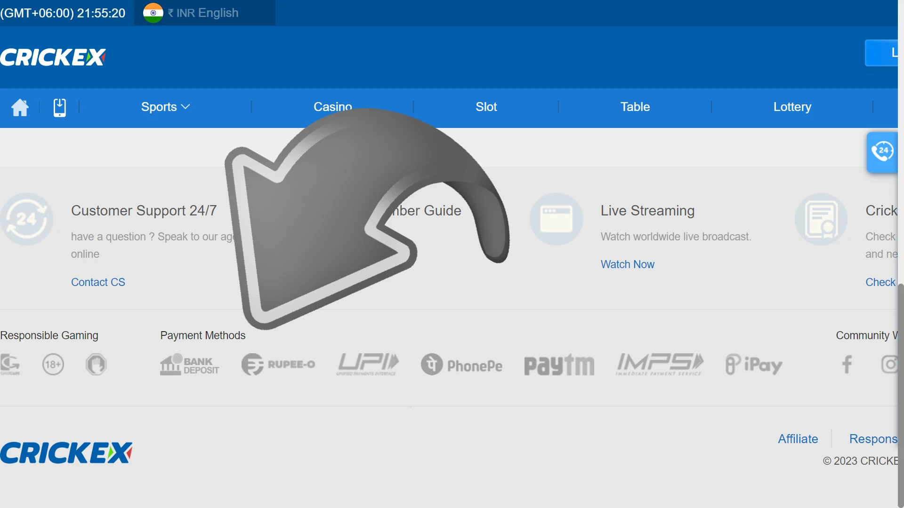Click the Live Streaming heading
The image size is (904, 508).
tap(647, 211)
